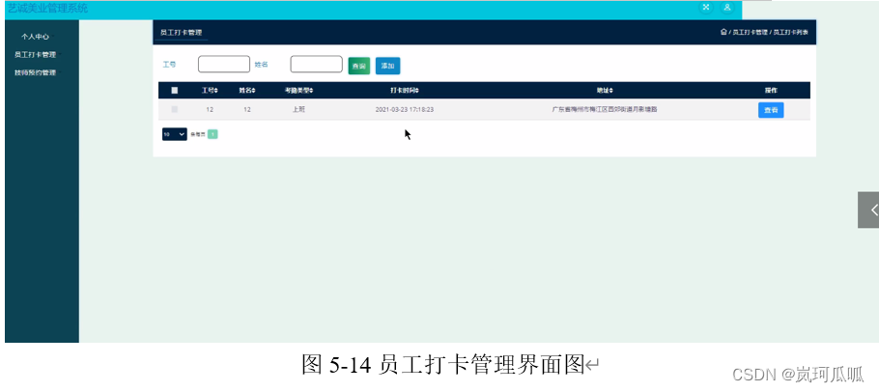Open the user profile icon in header
879x392 pixels.
point(727,8)
